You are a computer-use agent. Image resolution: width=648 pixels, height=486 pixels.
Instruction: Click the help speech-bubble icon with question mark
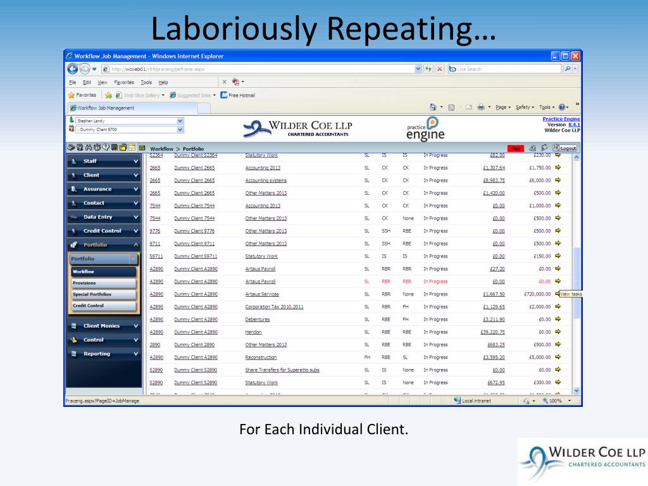tap(106, 147)
